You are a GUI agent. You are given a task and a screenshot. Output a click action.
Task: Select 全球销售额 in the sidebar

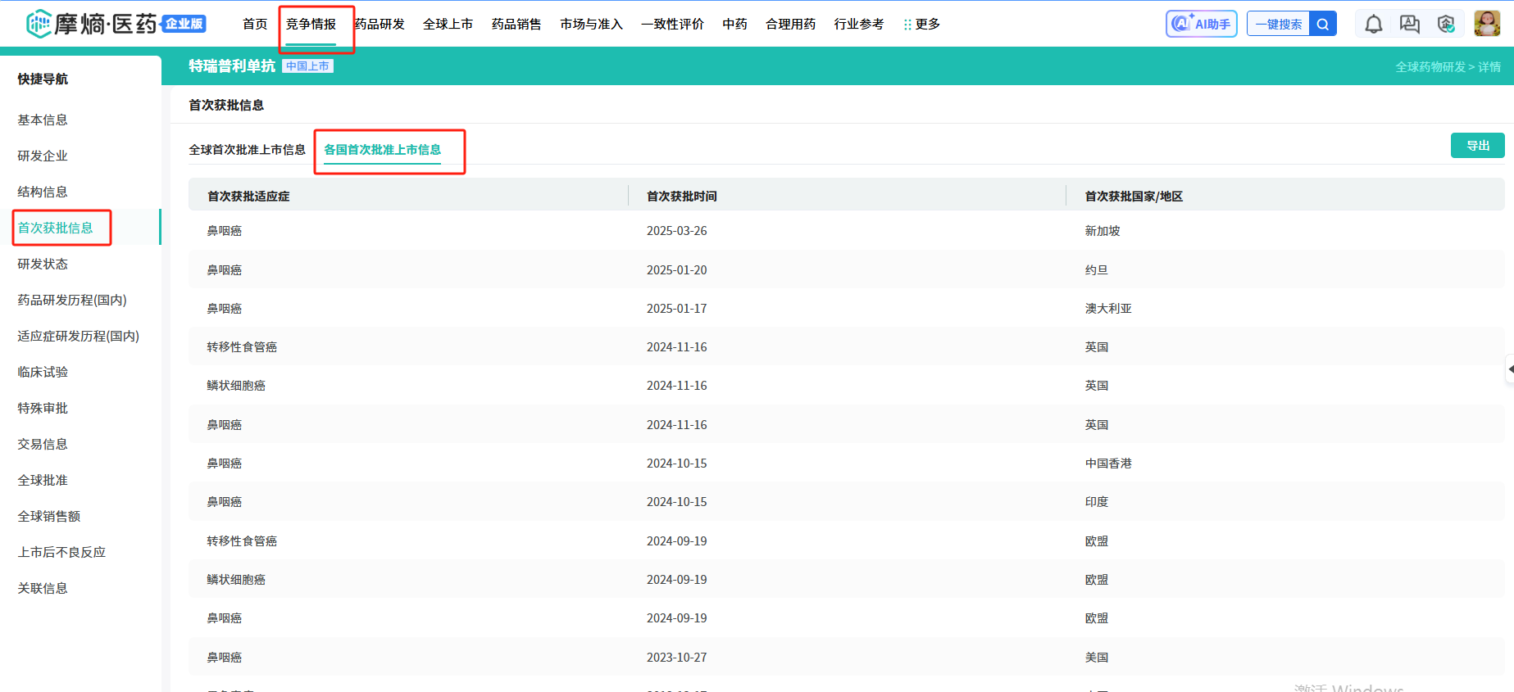49,516
